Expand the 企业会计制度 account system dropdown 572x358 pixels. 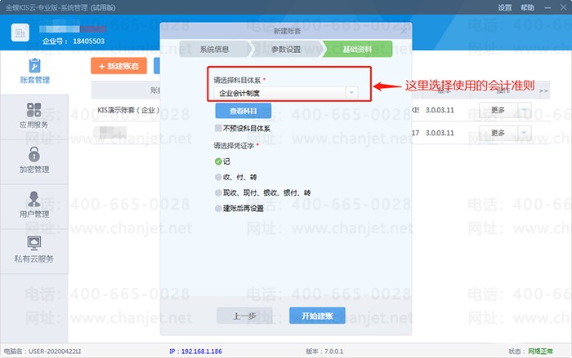351,93
